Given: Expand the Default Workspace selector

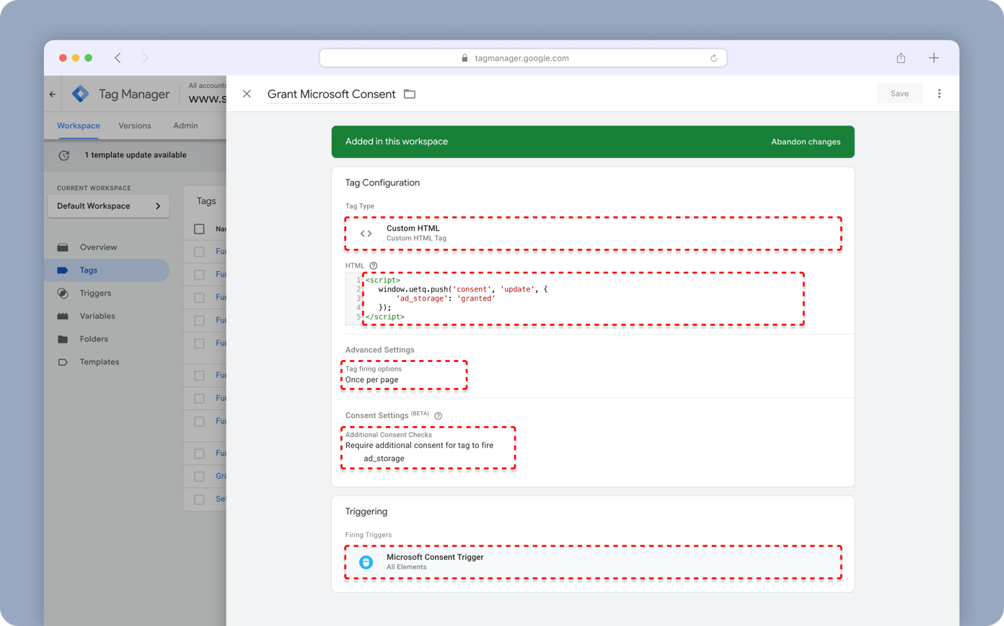Looking at the screenshot, I should click(108, 206).
